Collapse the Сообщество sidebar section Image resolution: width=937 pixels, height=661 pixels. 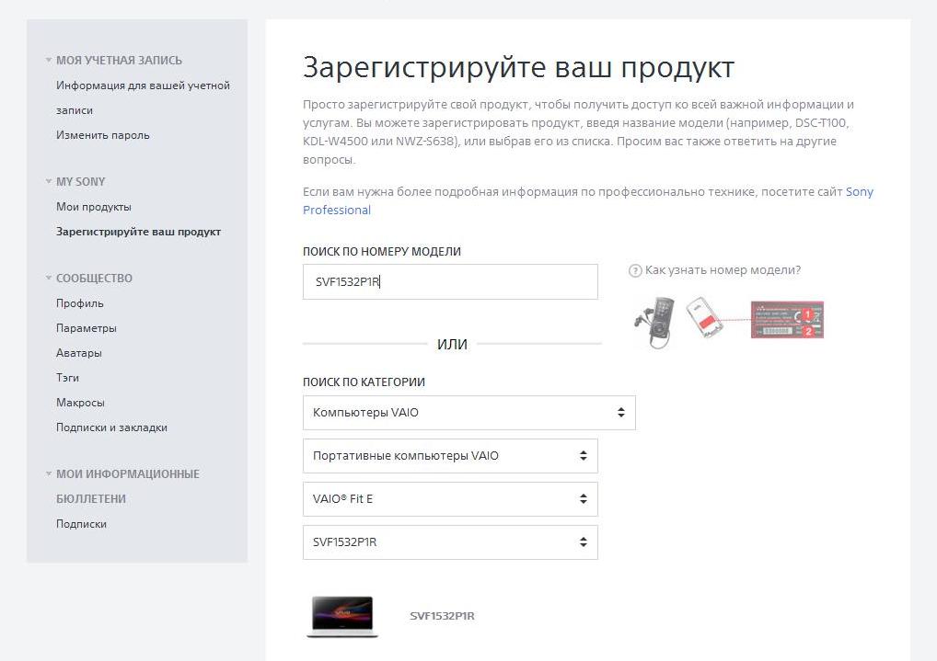[x=49, y=279]
